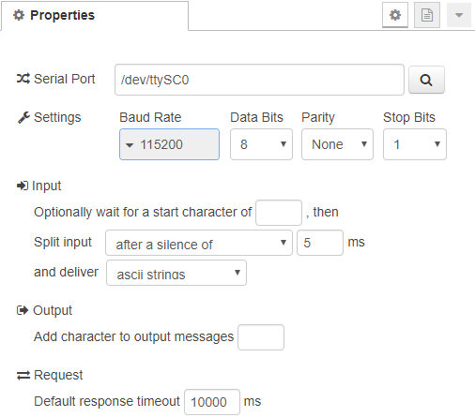Open the 'after a silence of' dropdown
This screenshot has width=475, height=417.
(199, 243)
